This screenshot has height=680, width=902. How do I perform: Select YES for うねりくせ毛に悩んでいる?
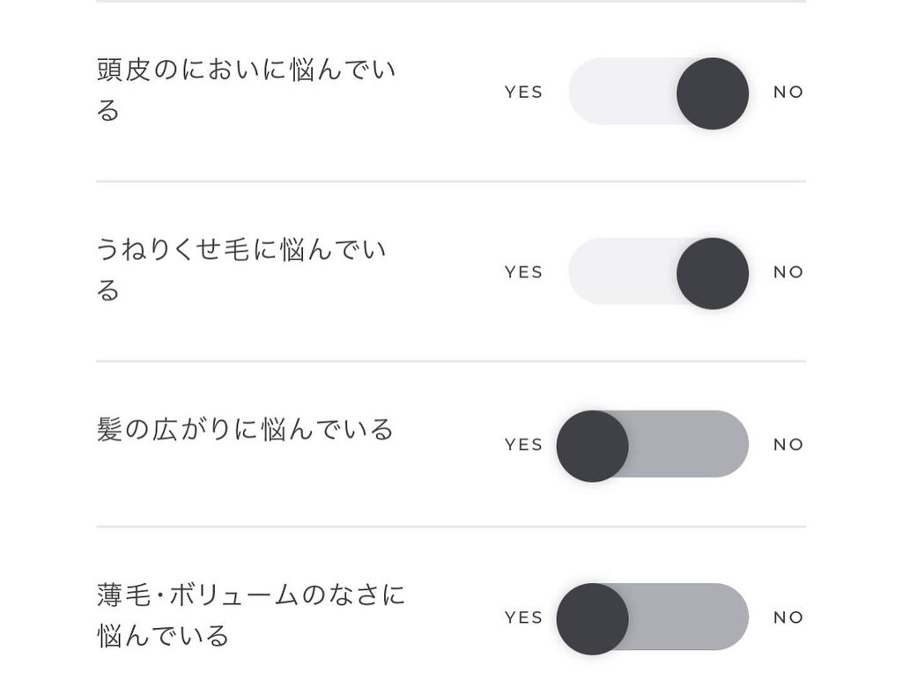click(523, 272)
